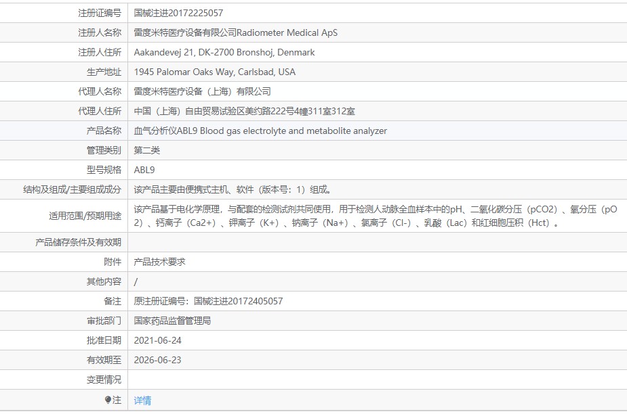
Task: Select agent name 雷度米特医疗设备（上海）有限公司
Action: (203, 91)
